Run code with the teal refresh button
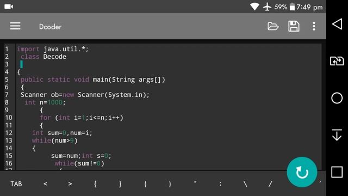Viewport: 348px width, 196px height. [302, 172]
